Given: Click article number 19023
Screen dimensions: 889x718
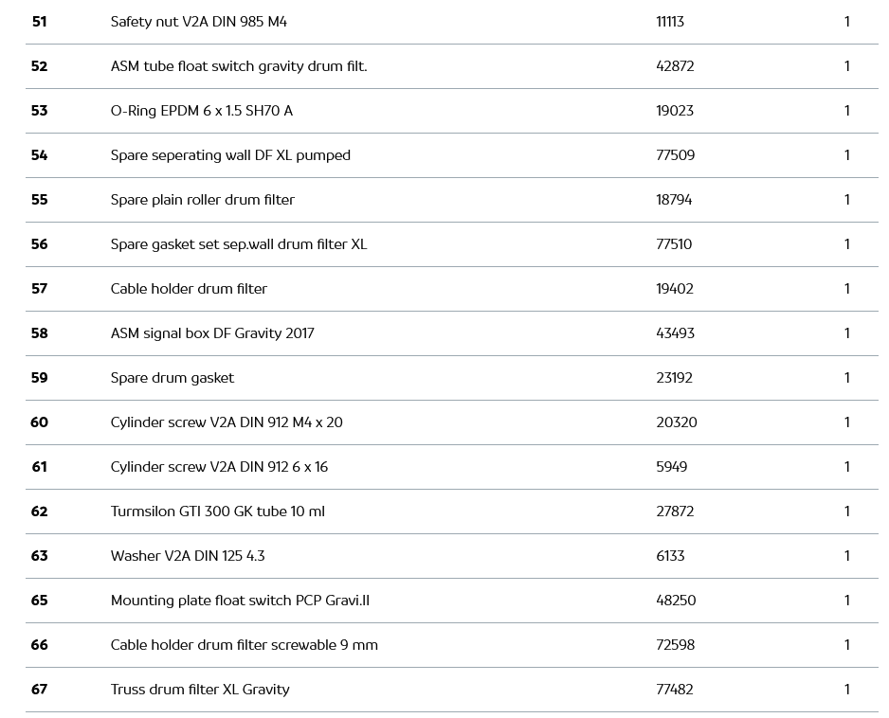Looking at the screenshot, I should click(675, 111).
